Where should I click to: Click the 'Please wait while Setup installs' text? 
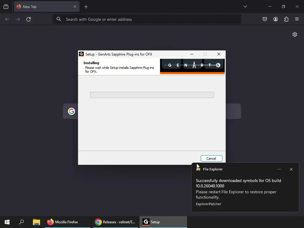point(119,69)
